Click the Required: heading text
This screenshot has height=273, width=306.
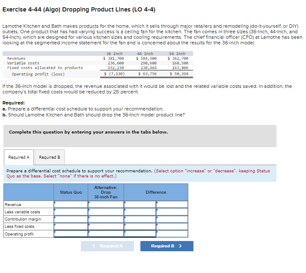[14, 103]
